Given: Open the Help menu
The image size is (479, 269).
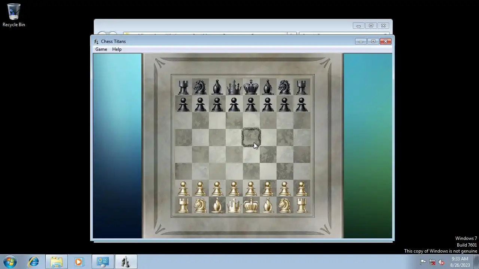Looking at the screenshot, I should [x=117, y=49].
